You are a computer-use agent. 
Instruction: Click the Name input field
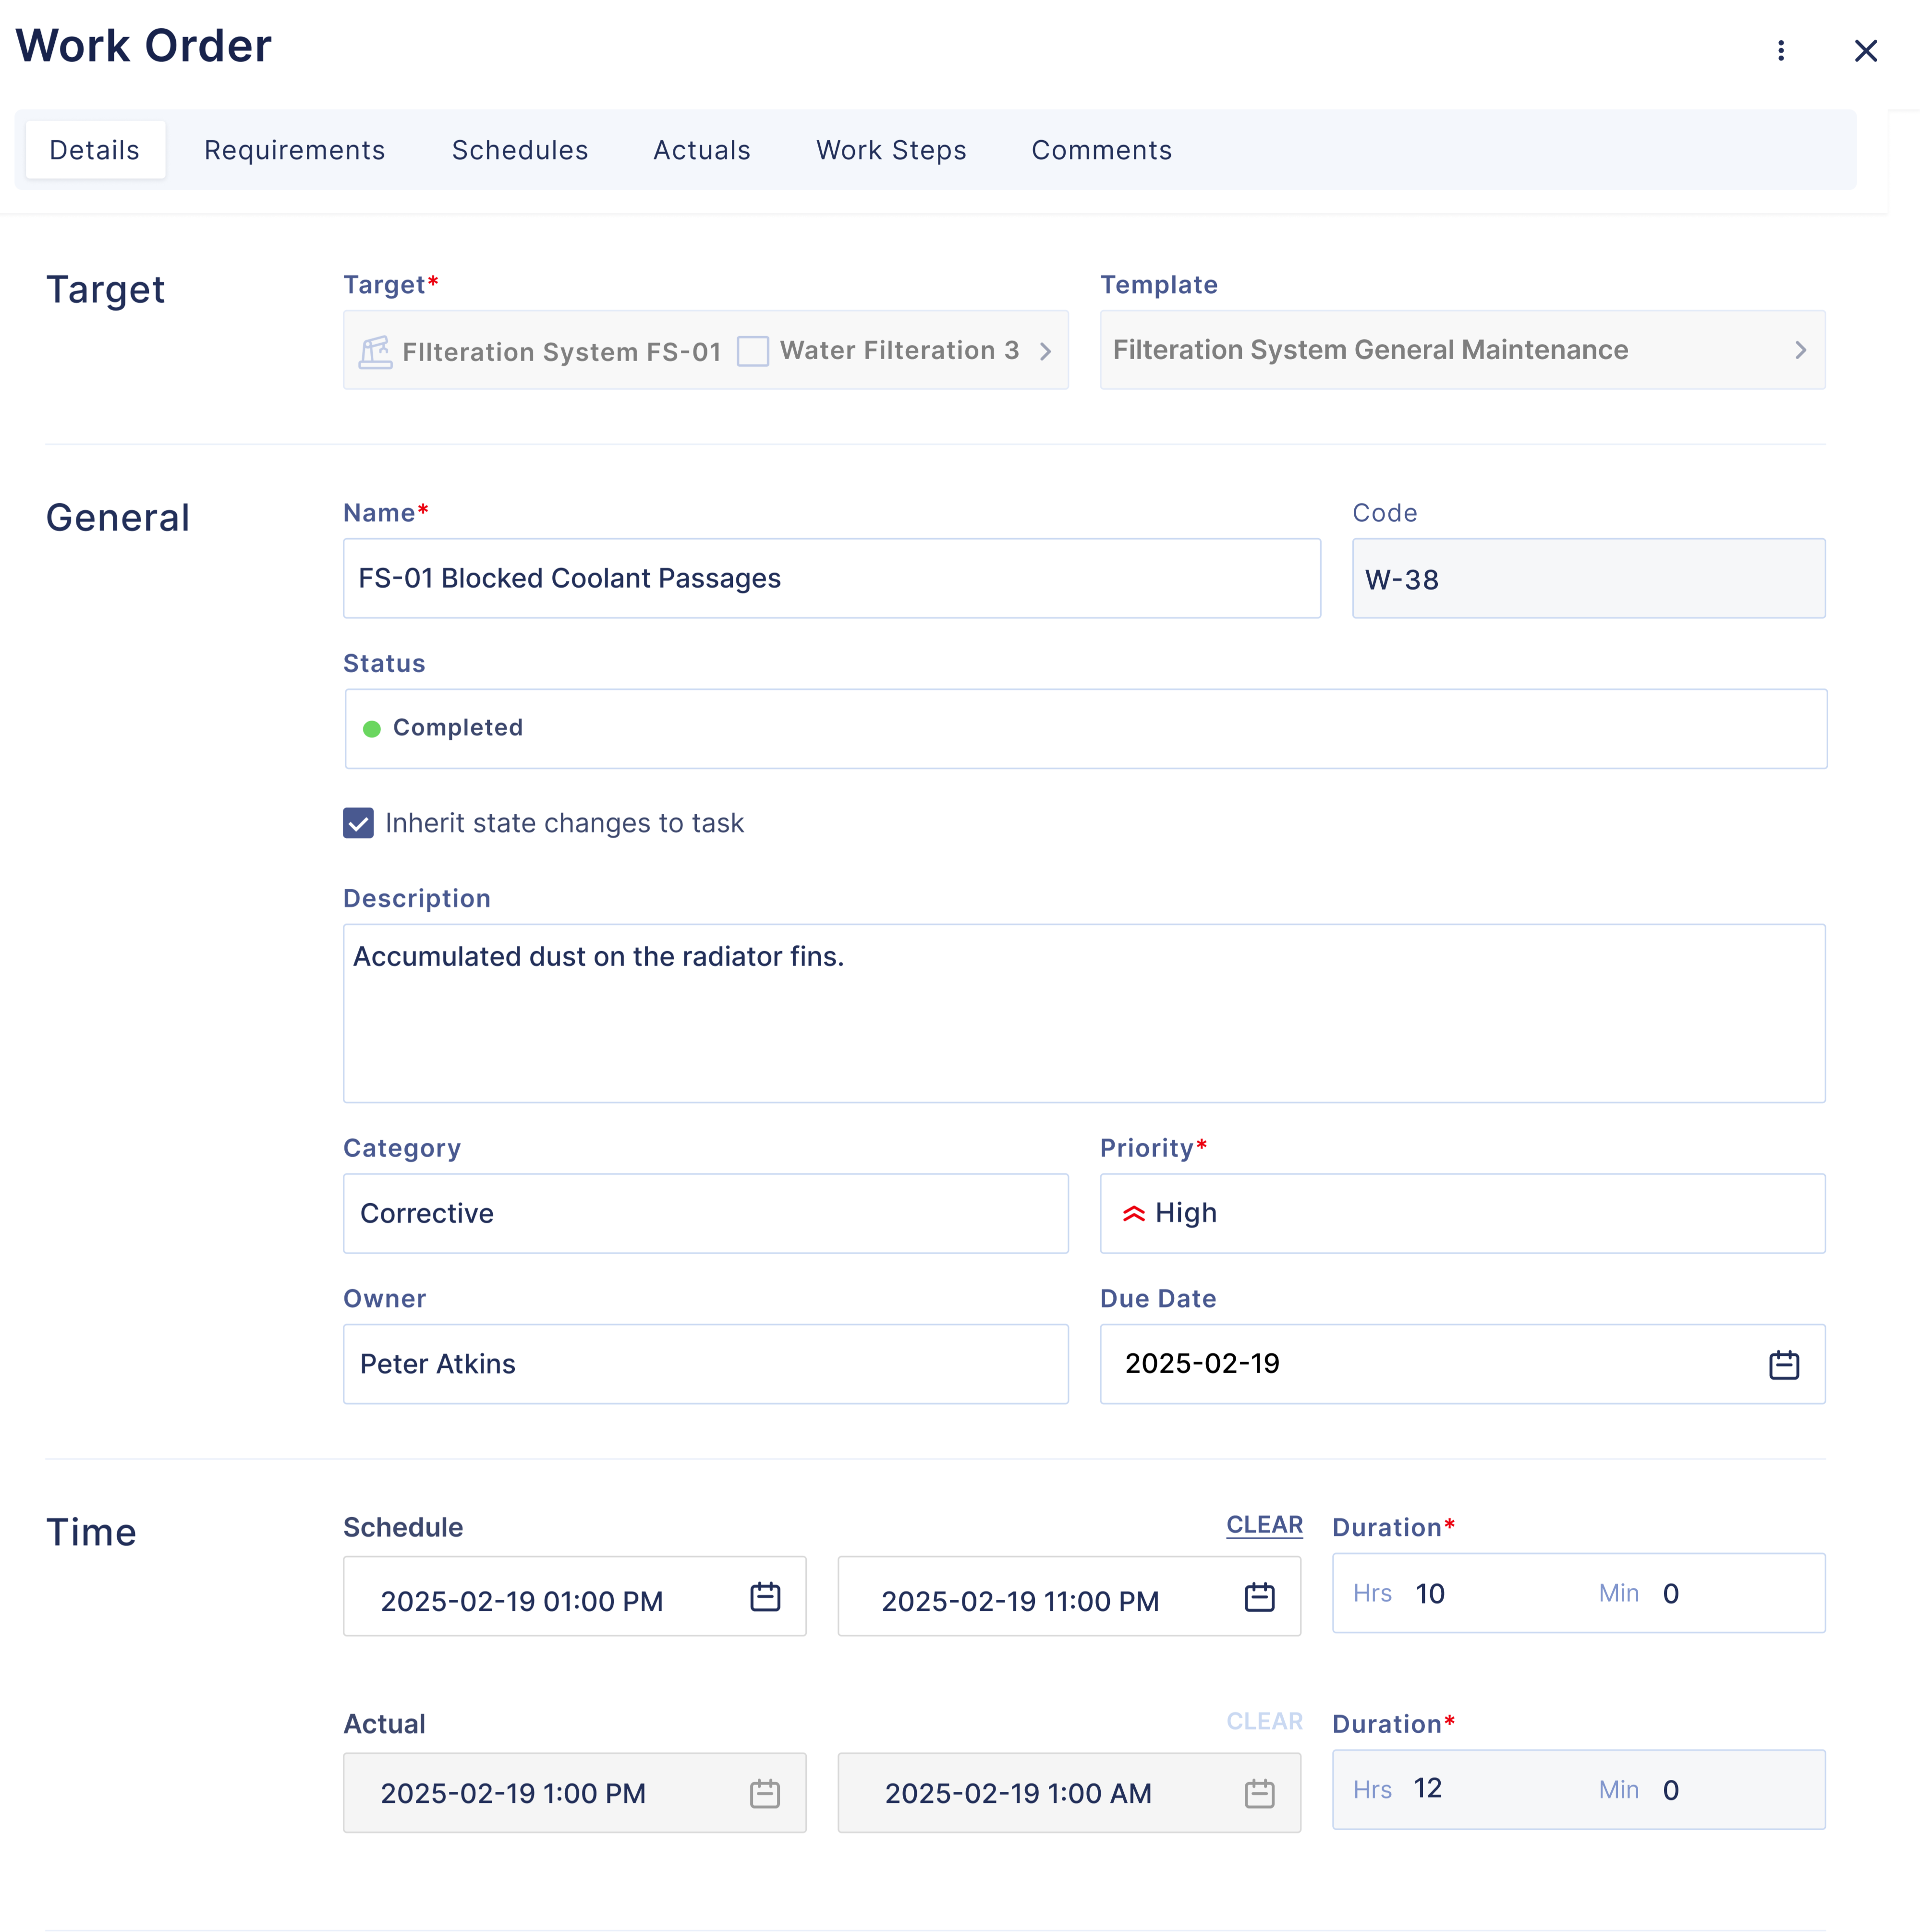(x=831, y=578)
